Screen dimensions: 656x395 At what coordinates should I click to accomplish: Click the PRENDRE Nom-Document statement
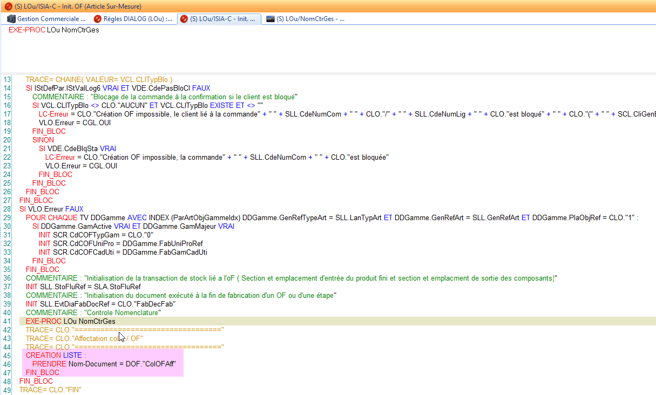tap(103, 364)
